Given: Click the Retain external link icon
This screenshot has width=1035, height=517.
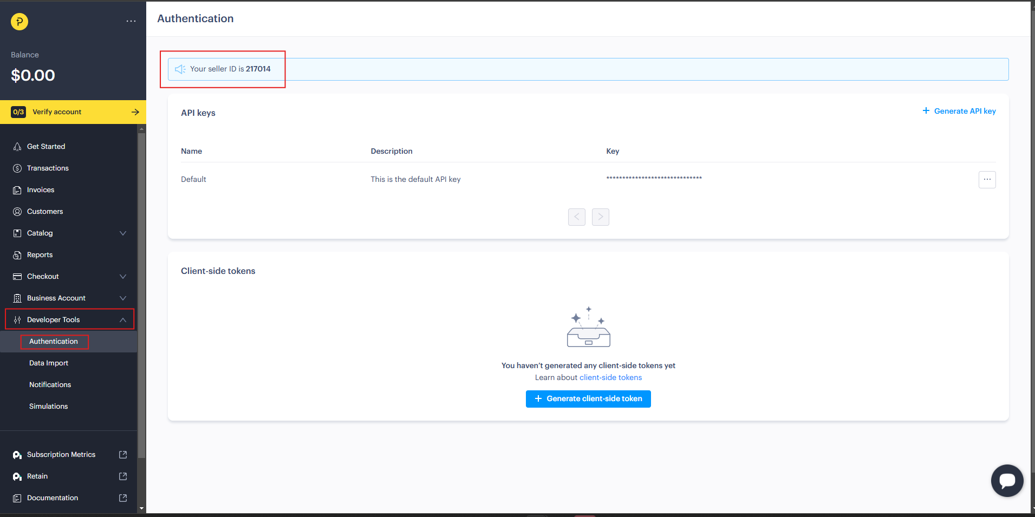Looking at the screenshot, I should point(123,476).
